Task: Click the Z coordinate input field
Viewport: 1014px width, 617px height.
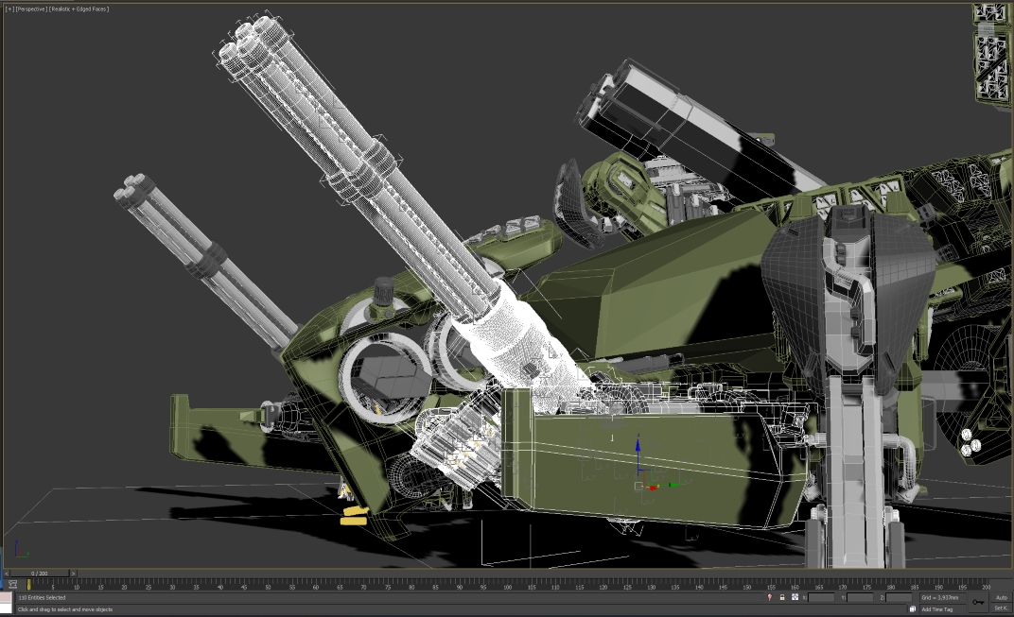Action: tap(899, 597)
